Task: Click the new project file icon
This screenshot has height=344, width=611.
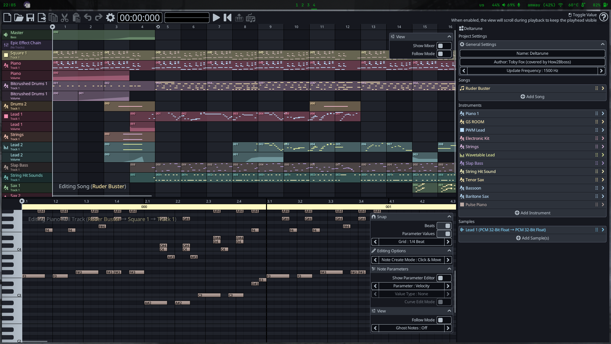Action: pos(7,18)
